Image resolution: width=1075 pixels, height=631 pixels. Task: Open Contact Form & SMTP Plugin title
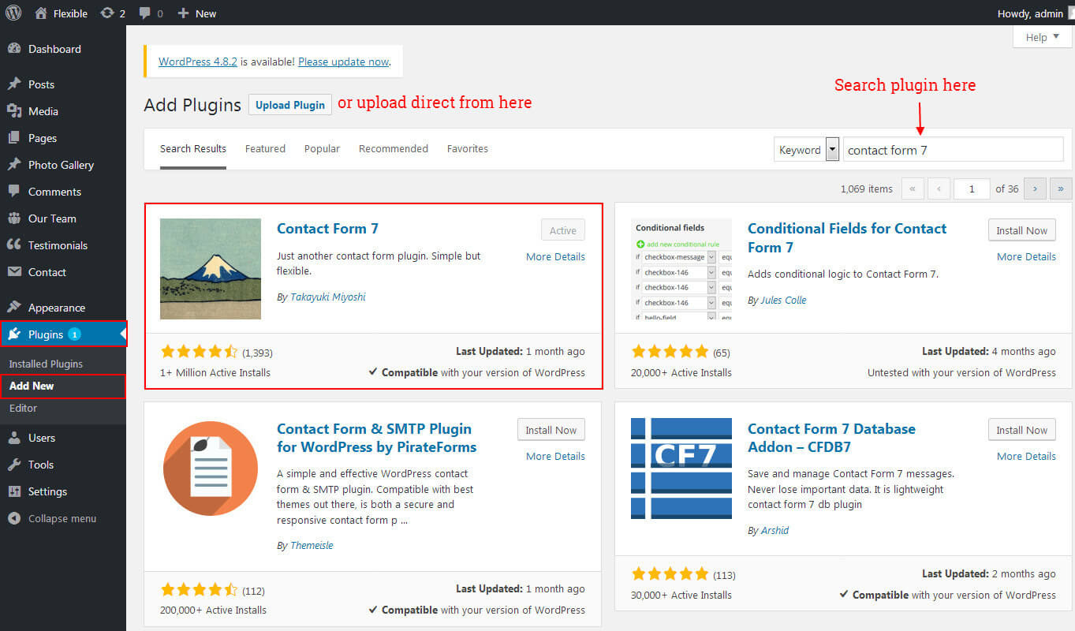click(376, 438)
